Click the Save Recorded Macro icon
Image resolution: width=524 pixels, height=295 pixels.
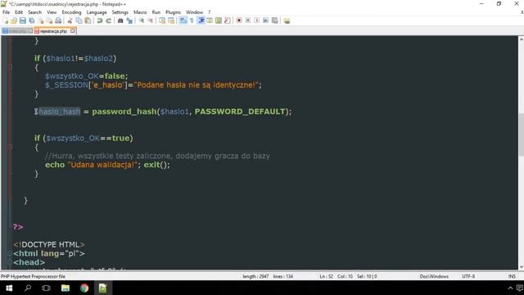(275, 20)
